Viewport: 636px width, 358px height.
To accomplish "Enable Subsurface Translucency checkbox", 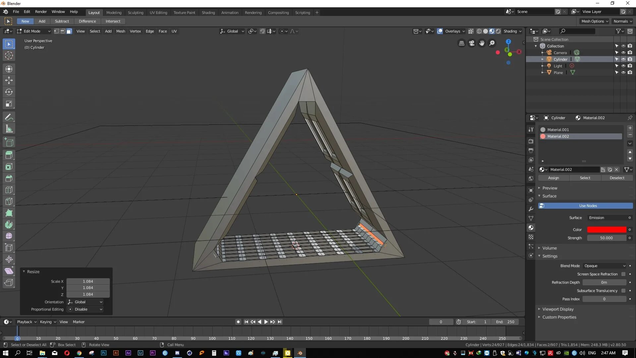I will point(623,291).
